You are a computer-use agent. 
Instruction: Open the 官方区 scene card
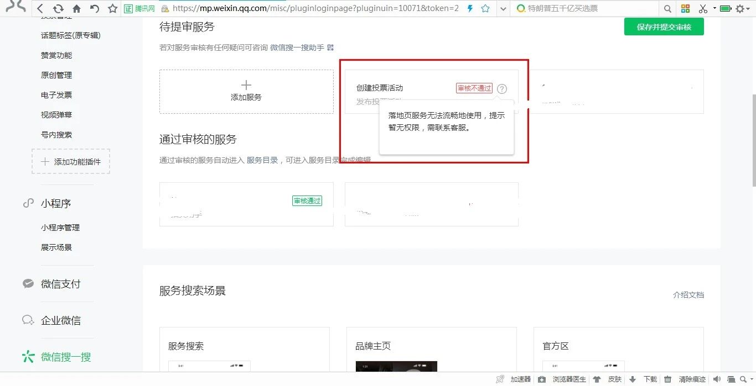point(619,350)
